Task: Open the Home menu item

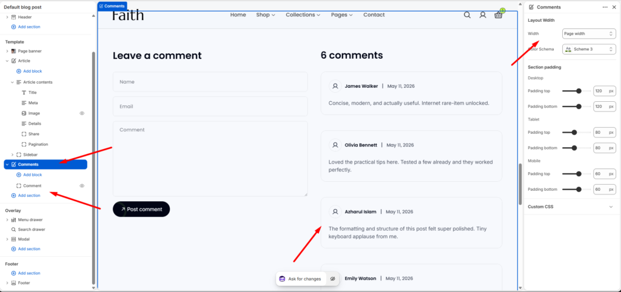Action: [x=238, y=15]
